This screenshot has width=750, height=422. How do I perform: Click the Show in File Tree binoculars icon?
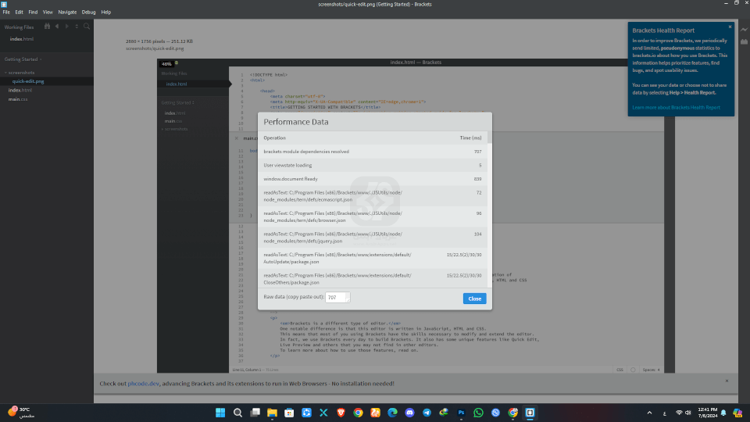pos(48,26)
